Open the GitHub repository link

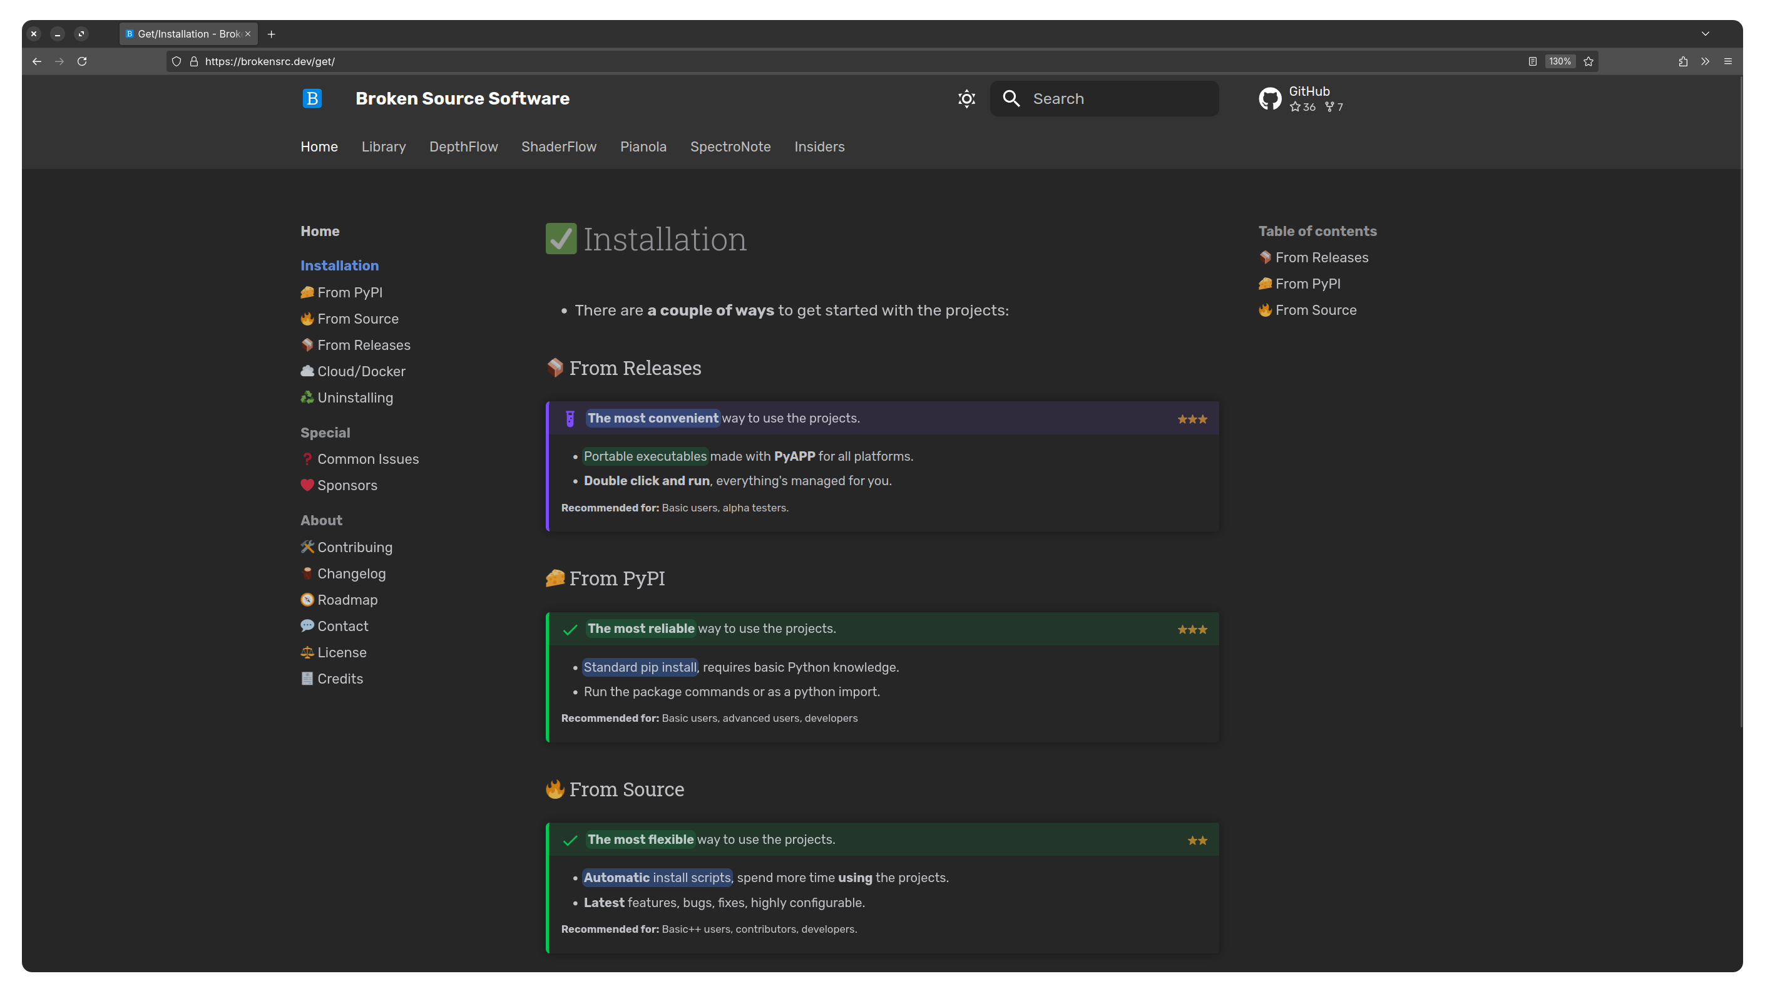pyautogui.click(x=1301, y=99)
